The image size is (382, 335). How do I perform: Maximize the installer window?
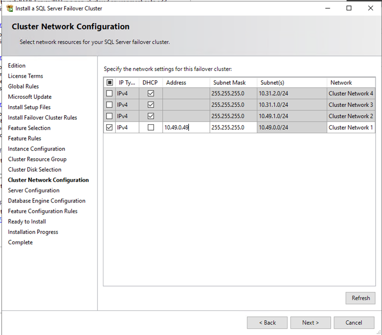[349, 8]
